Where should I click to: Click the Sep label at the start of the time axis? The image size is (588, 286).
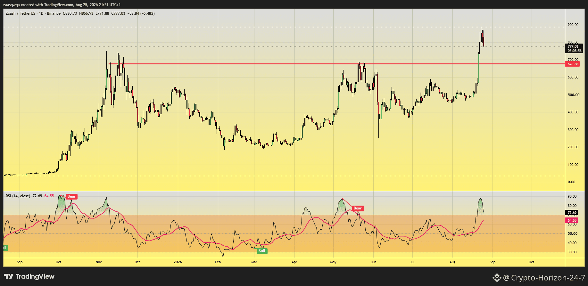tap(20, 262)
